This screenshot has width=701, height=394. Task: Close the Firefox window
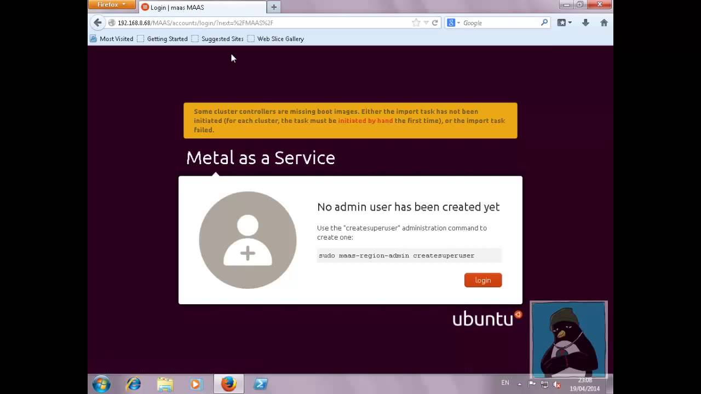[600, 5]
